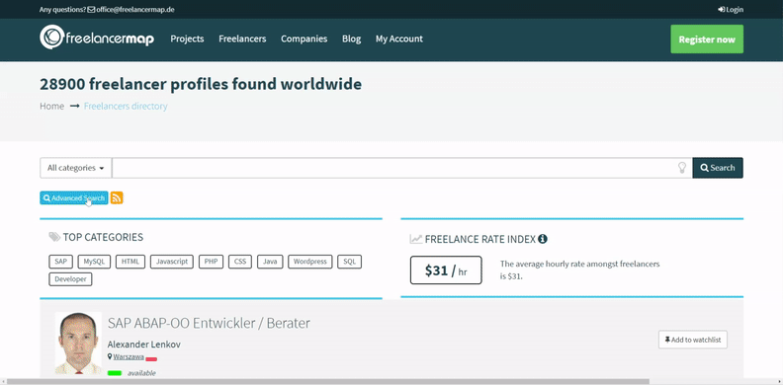The width and height of the screenshot is (783, 385).
Task: Select the Javascript category tag
Action: pyautogui.click(x=172, y=262)
